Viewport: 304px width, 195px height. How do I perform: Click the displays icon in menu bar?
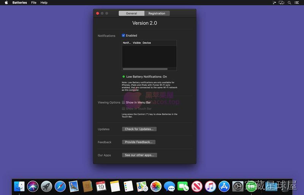(282, 3)
